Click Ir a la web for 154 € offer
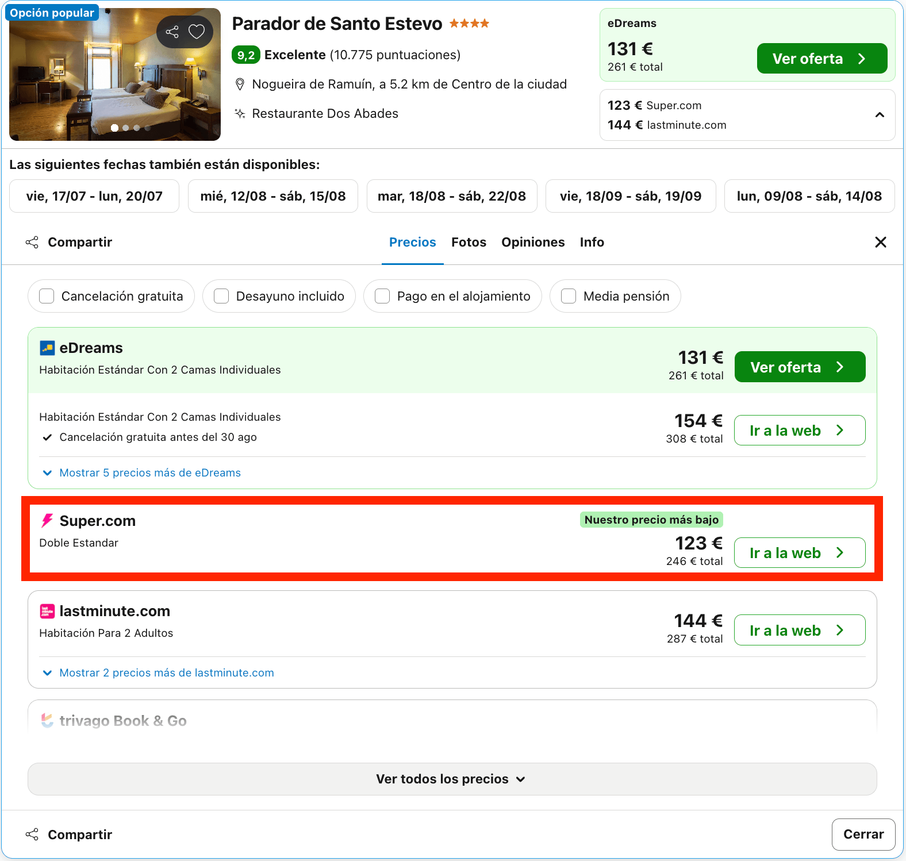Screen dimensions: 906x861 pos(800,430)
